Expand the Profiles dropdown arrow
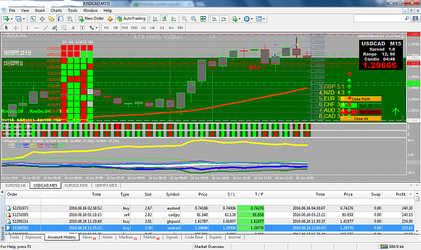Screen dimensions: 421x250 24,19
